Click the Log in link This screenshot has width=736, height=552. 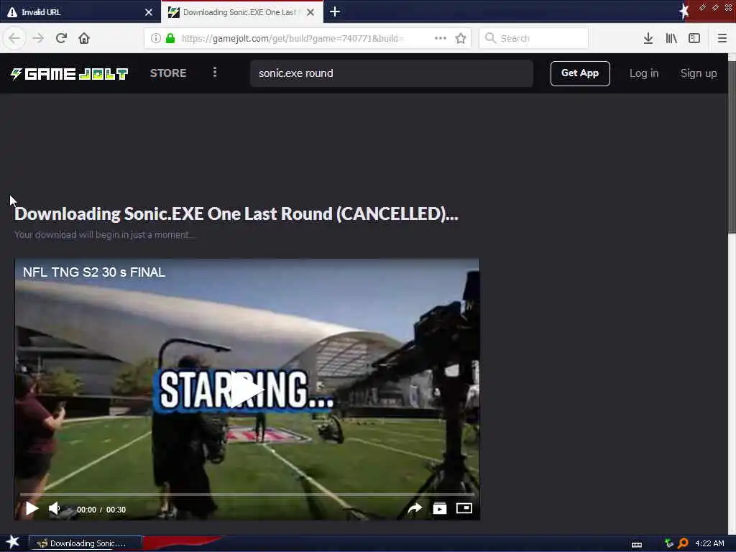point(643,73)
